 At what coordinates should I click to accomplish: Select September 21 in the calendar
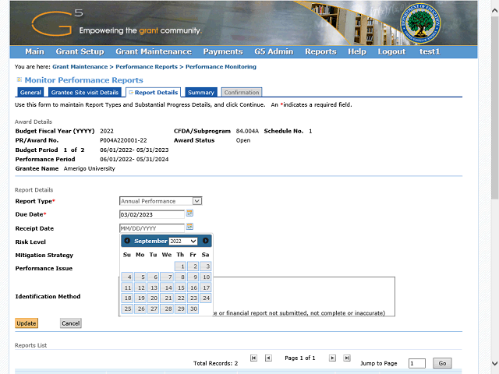point(166,298)
